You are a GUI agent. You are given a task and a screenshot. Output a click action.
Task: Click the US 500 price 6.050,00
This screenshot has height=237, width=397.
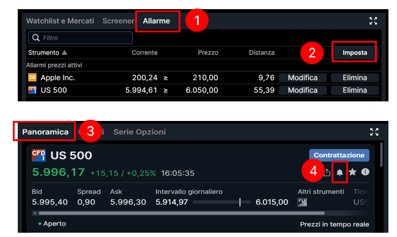pyautogui.click(x=202, y=90)
